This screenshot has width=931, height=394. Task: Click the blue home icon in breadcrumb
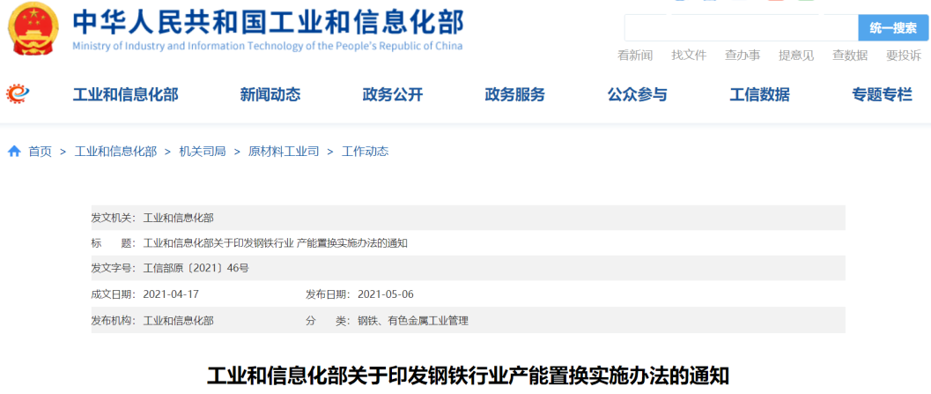point(14,152)
